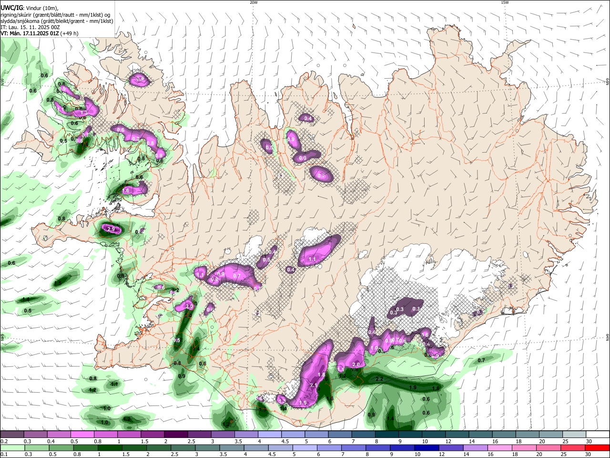Click the 'rigning/skúrir' legend description line

click(55, 15)
